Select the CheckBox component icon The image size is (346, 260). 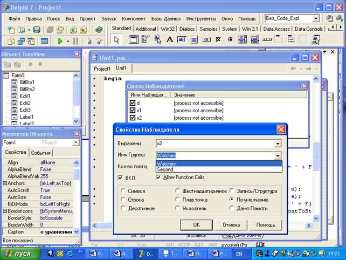(218, 40)
